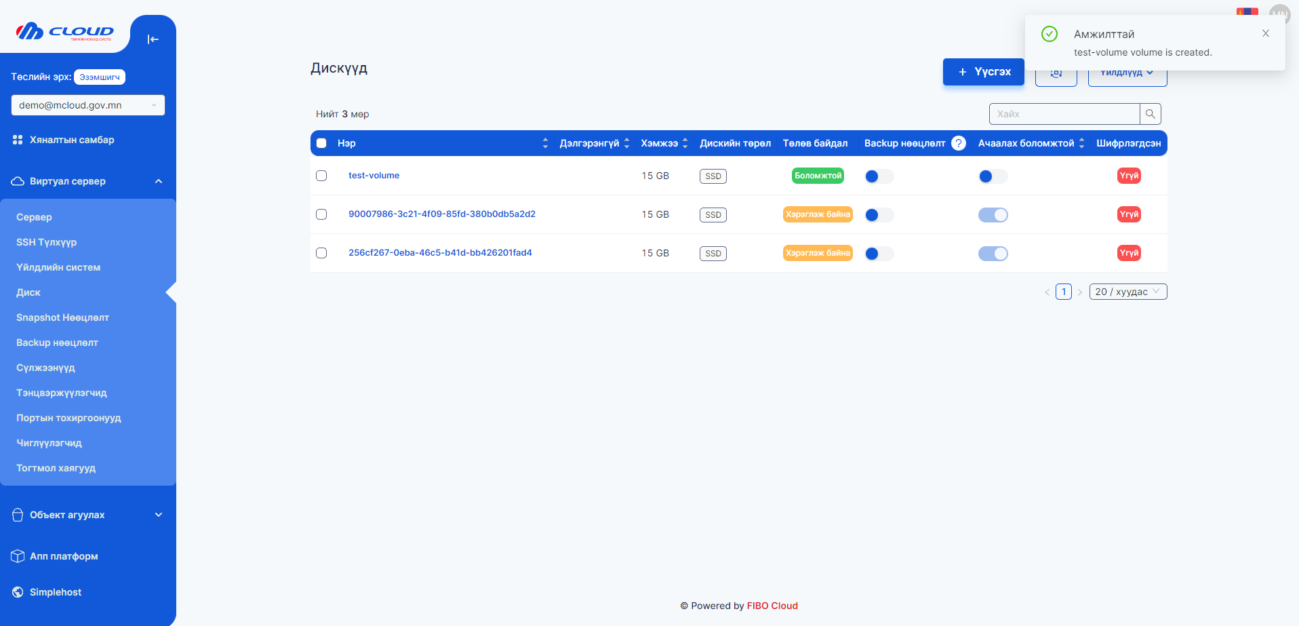Sort by Нэр column sort arrows
Image resolution: width=1299 pixels, height=626 pixels.
(x=545, y=143)
